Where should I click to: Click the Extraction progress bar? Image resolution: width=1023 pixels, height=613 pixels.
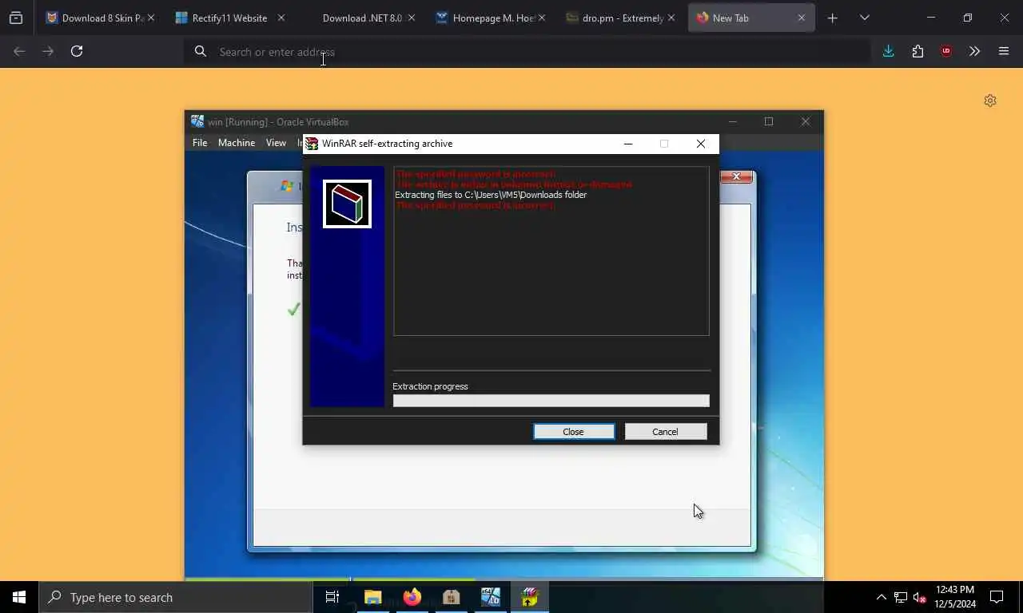pyautogui.click(x=551, y=401)
